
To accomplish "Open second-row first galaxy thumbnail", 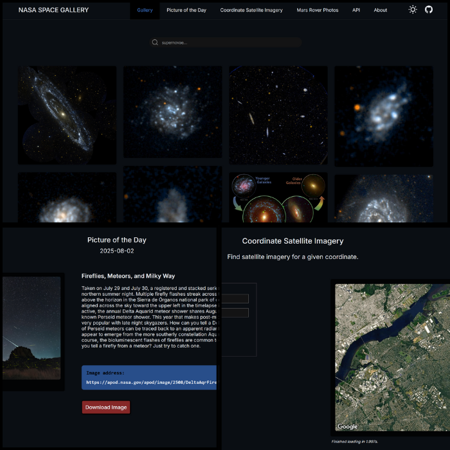I will 67,197.
